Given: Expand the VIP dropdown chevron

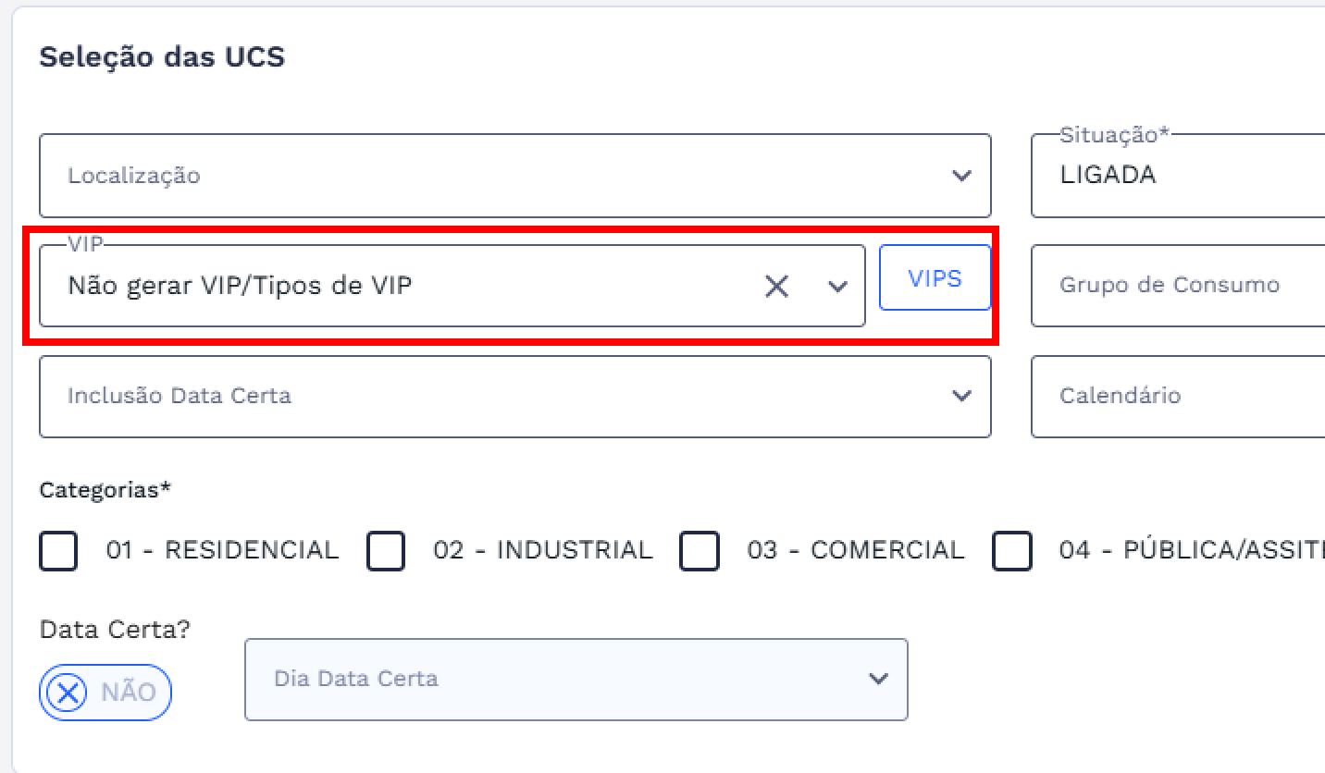Looking at the screenshot, I should point(837,287).
